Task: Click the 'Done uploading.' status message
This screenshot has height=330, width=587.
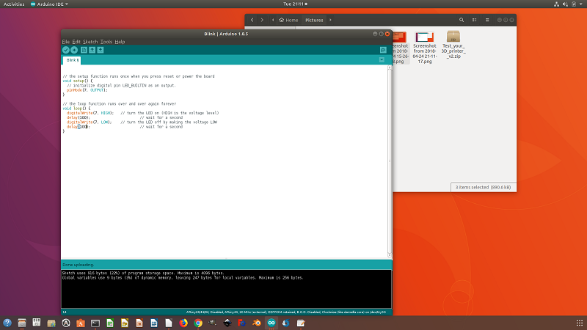Action: point(79,265)
